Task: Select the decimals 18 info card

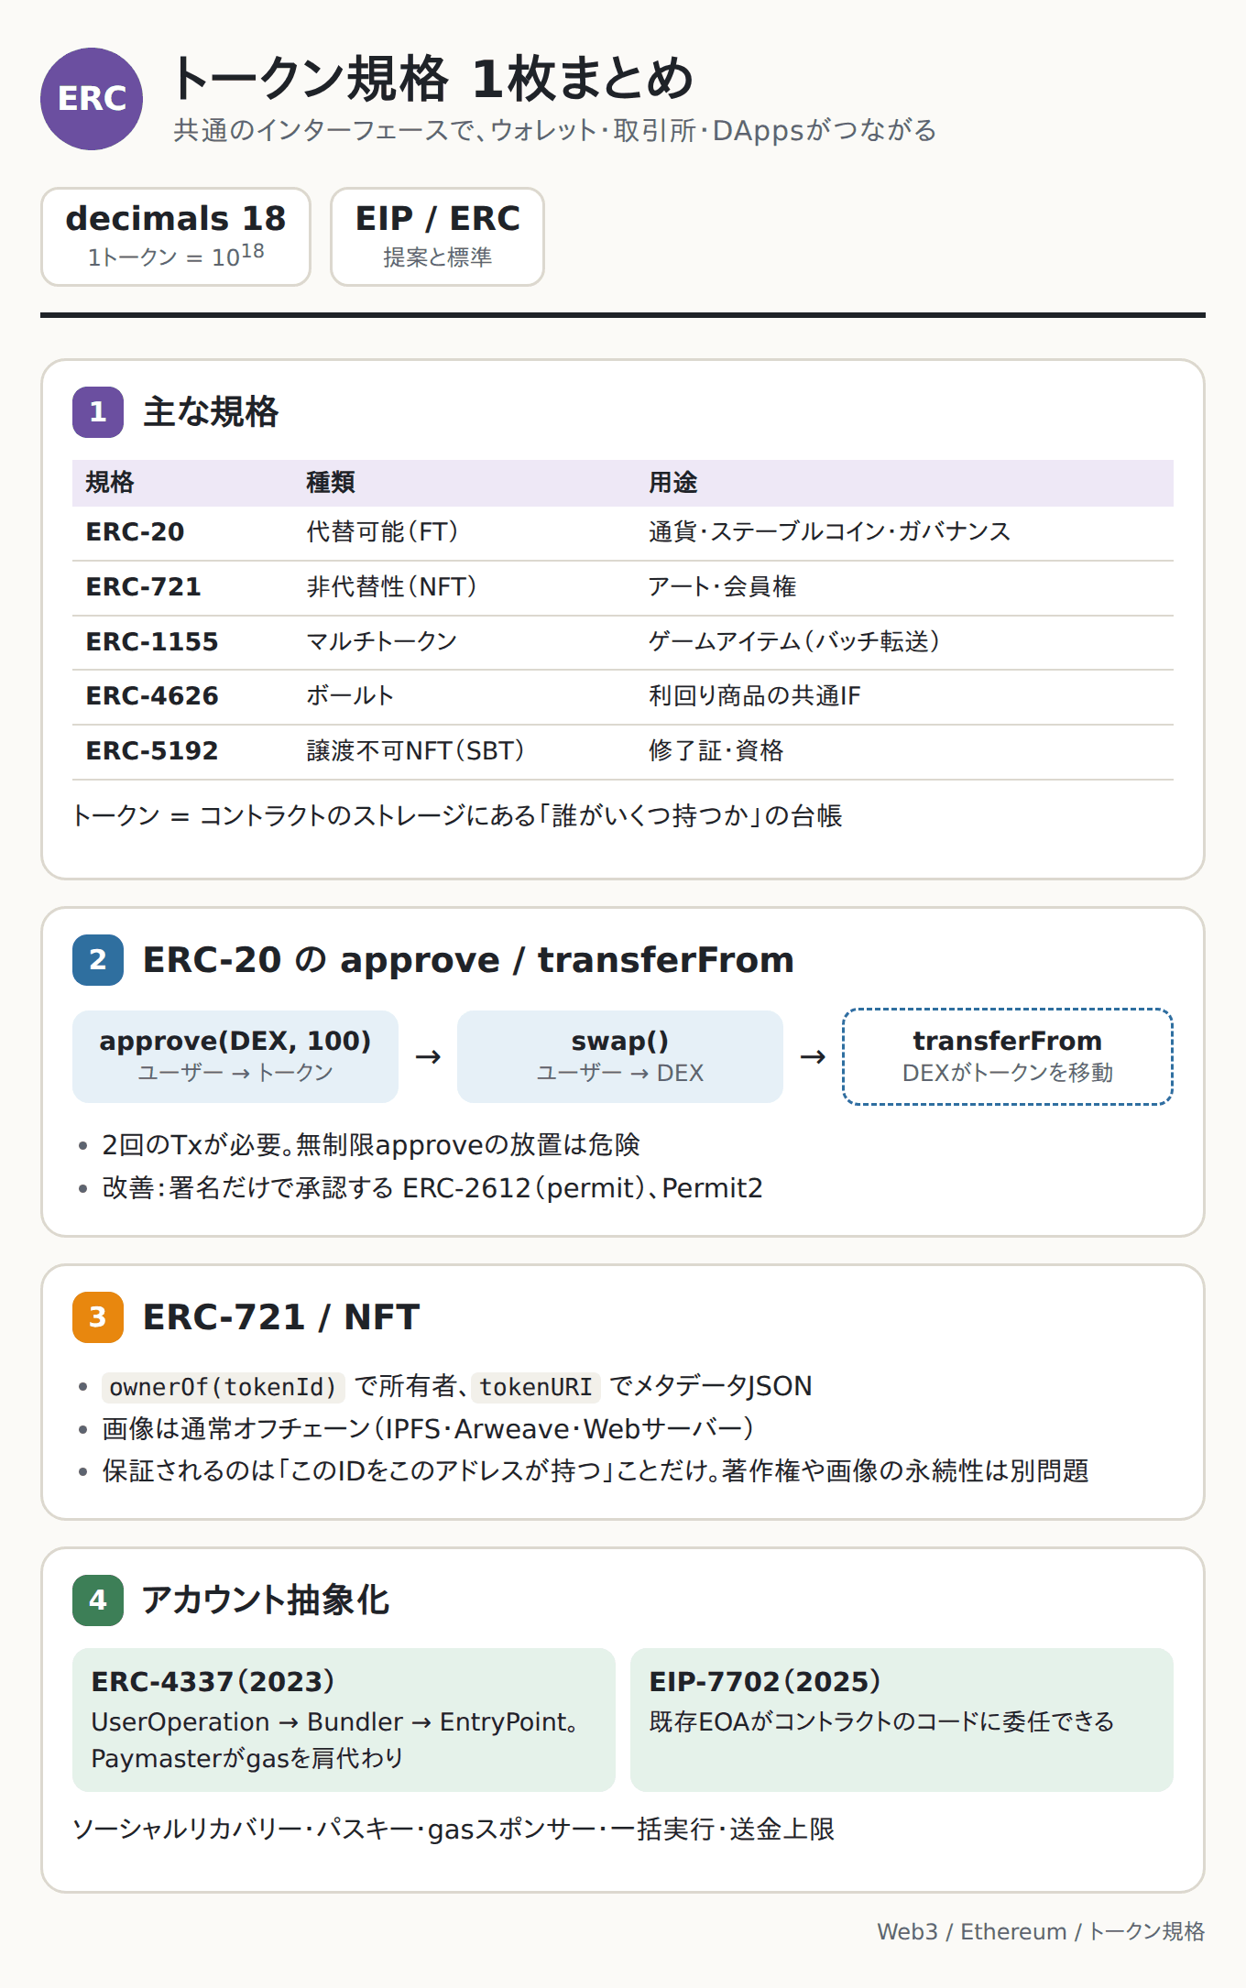Action: pyautogui.click(x=176, y=237)
